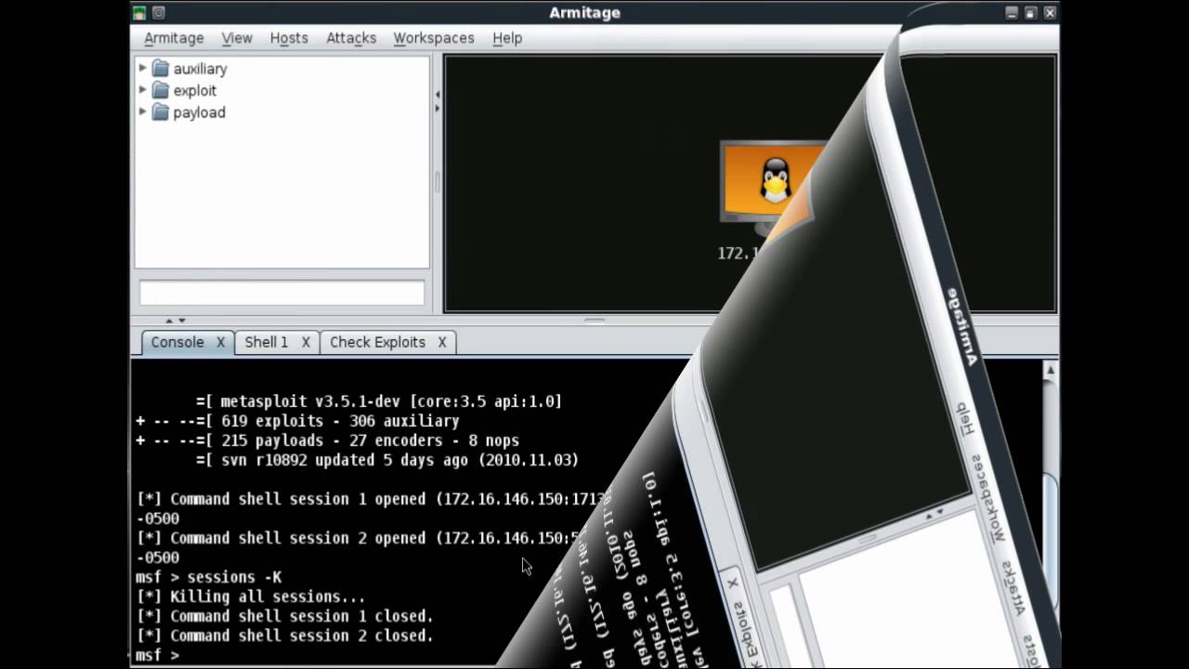Click the scroll up arrow of console scrollbar

pos(1051,370)
